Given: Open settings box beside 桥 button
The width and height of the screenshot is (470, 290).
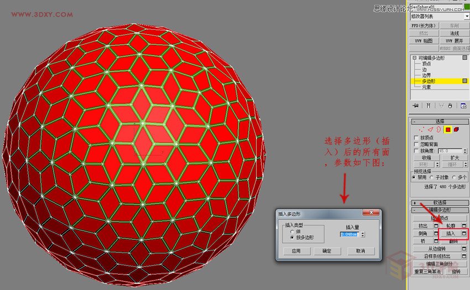Looking at the screenshot, I should tap(436, 241).
